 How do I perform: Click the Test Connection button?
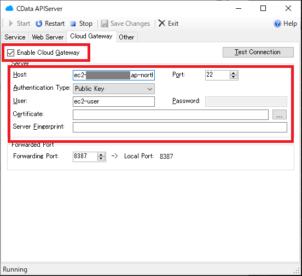(258, 52)
